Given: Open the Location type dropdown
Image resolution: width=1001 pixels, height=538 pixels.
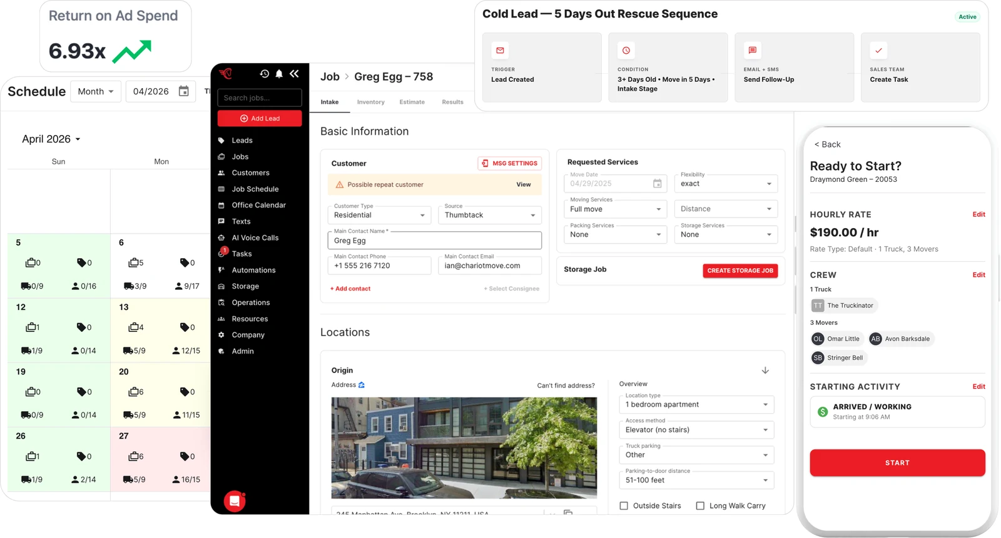Looking at the screenshot, I should [696, 404].
